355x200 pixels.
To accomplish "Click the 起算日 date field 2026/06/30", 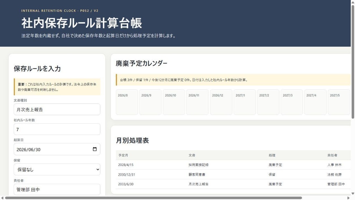I will point(57,149).
